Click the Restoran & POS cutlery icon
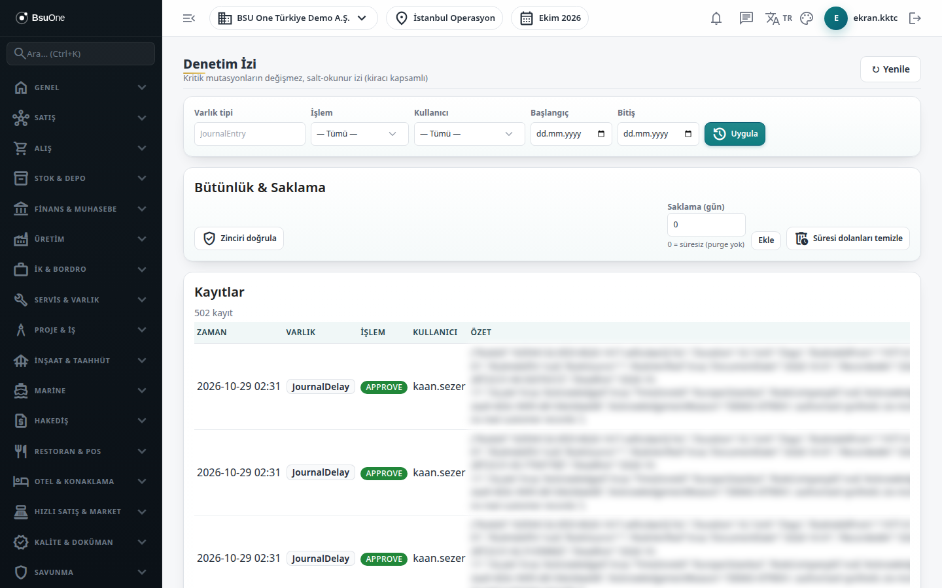942x588 pixels. 21,451
